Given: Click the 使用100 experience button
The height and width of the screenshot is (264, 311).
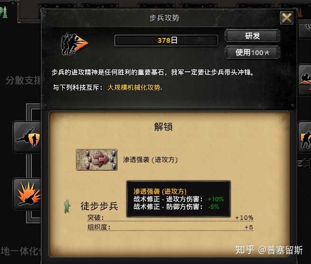Looking at the screenshot, I should pyautogui.click(x=252, y=53).
